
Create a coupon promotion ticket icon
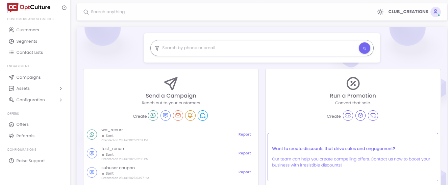tap(348, 116)
